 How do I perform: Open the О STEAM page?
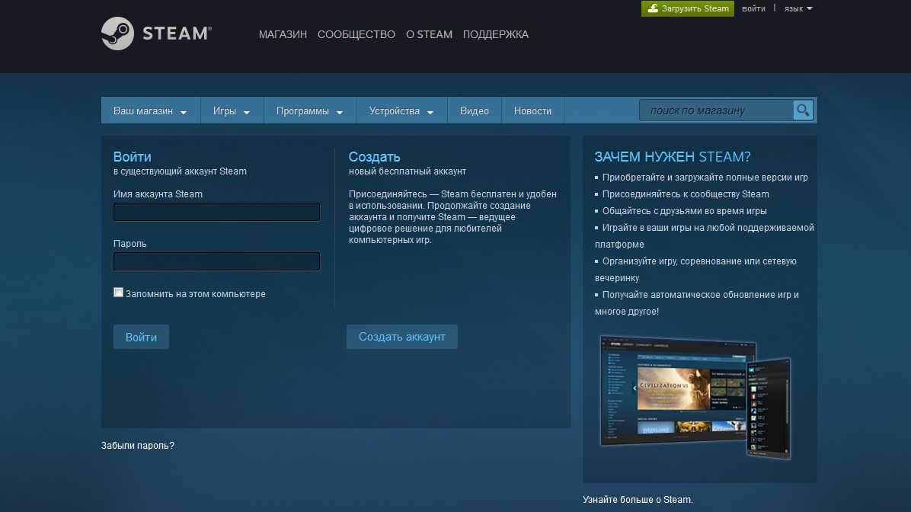point(429,34)
